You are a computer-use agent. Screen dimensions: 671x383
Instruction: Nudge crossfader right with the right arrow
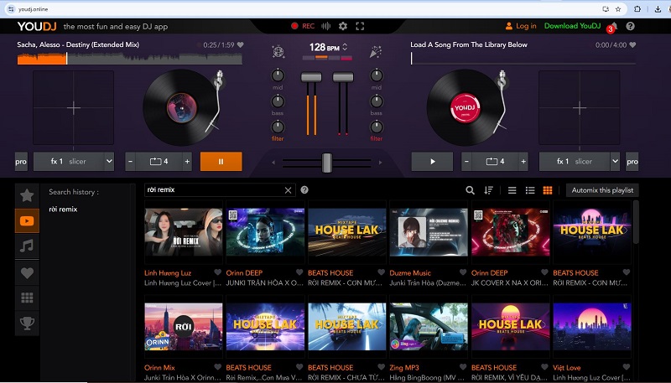pos(380,163)
